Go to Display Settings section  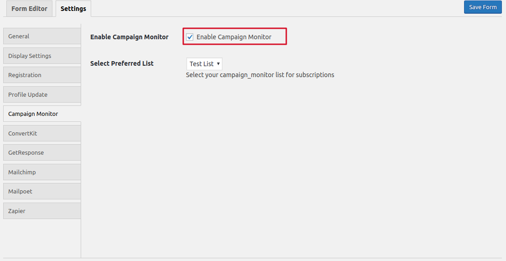[x=42, y=56]
